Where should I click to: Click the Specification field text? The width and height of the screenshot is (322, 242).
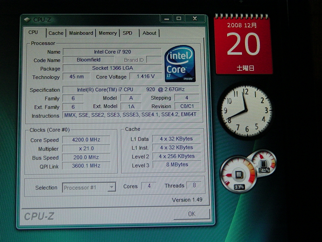coord(131,89)
